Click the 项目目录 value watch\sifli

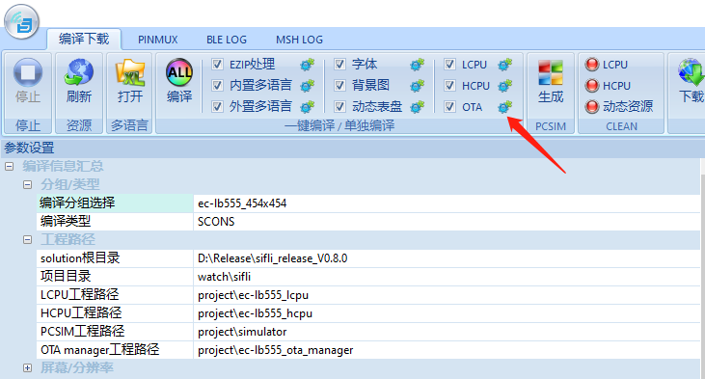click(447, 277)
